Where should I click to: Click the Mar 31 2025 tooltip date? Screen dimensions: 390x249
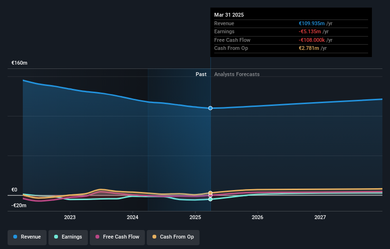coord(229,15)
